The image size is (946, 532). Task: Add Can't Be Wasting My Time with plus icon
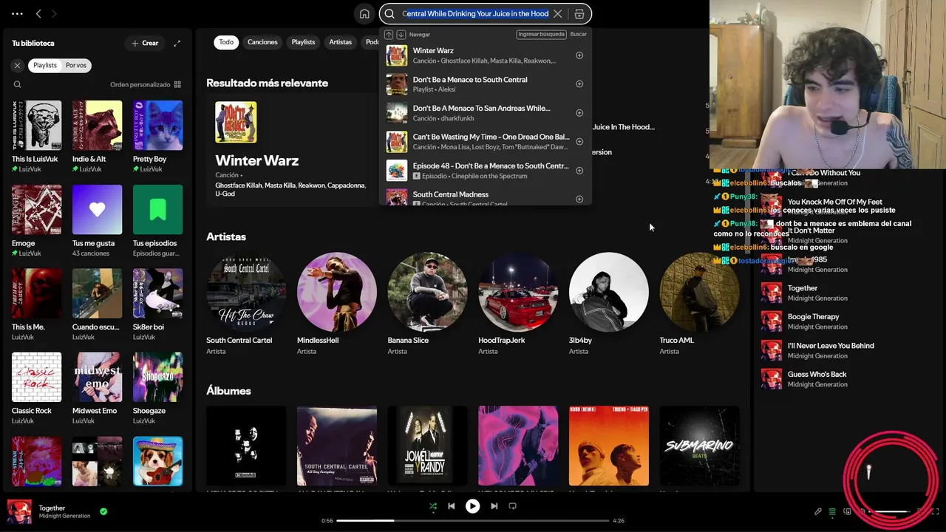[x=579, y=142]
